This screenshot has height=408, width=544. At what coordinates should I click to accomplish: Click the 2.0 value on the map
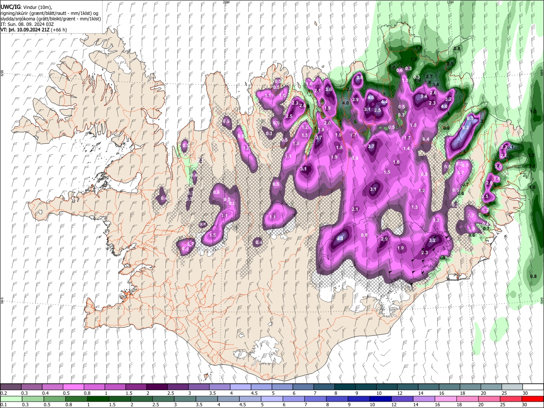(328, 123)
